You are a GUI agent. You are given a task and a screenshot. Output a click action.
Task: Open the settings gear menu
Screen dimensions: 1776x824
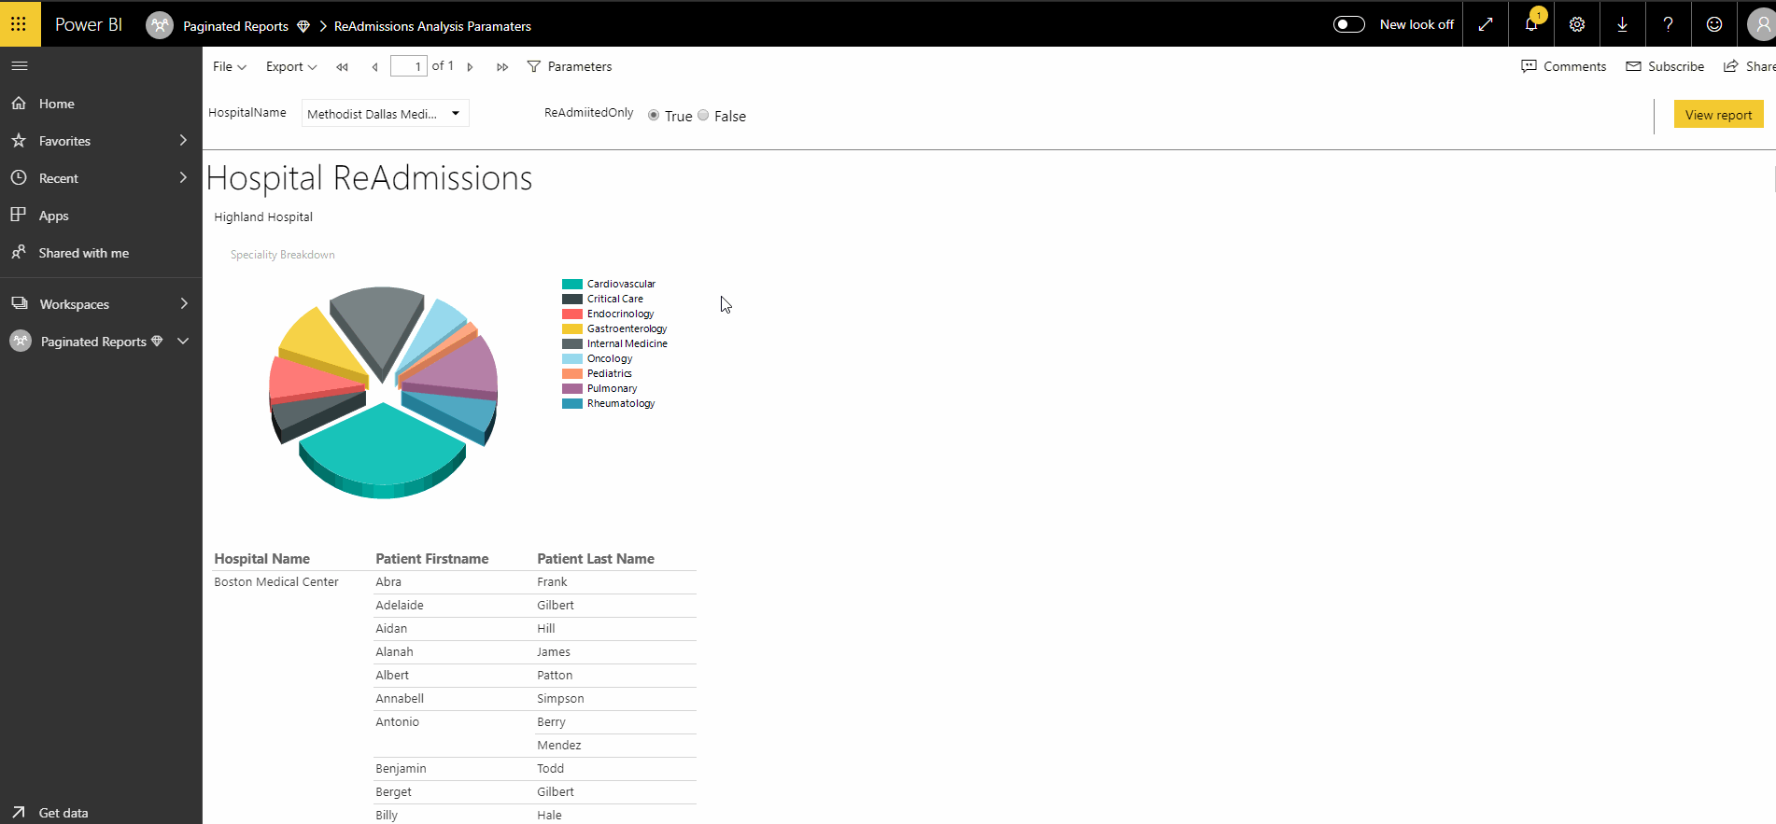point(1577,24)
